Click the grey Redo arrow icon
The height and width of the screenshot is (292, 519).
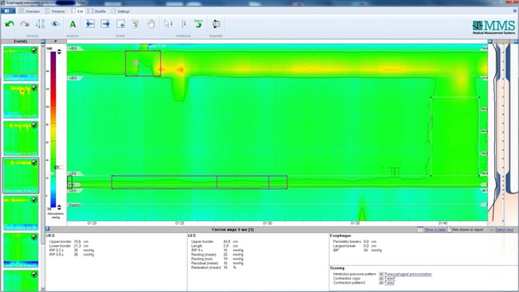(25, 24)
